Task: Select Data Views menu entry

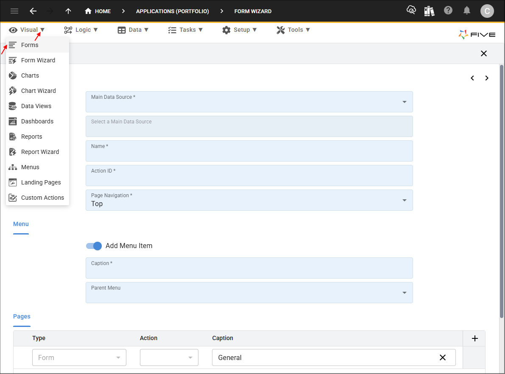Action: pos(37,106)
